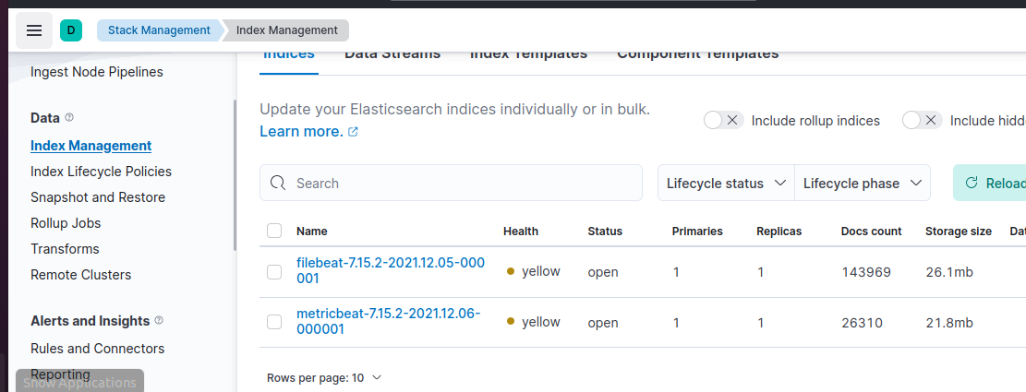Screen dimensions: 1026x392
Task: Open the Lifecycle phase filter dropdown
Action: click(863, 183)
